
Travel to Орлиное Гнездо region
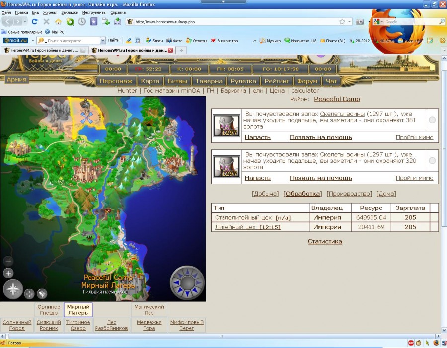[x=49, y=310]
